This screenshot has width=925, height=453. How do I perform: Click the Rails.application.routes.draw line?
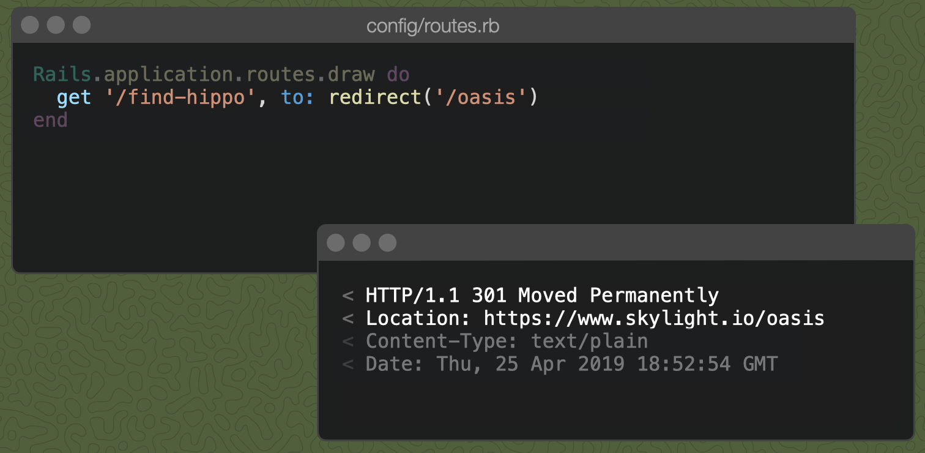(203, 74)
